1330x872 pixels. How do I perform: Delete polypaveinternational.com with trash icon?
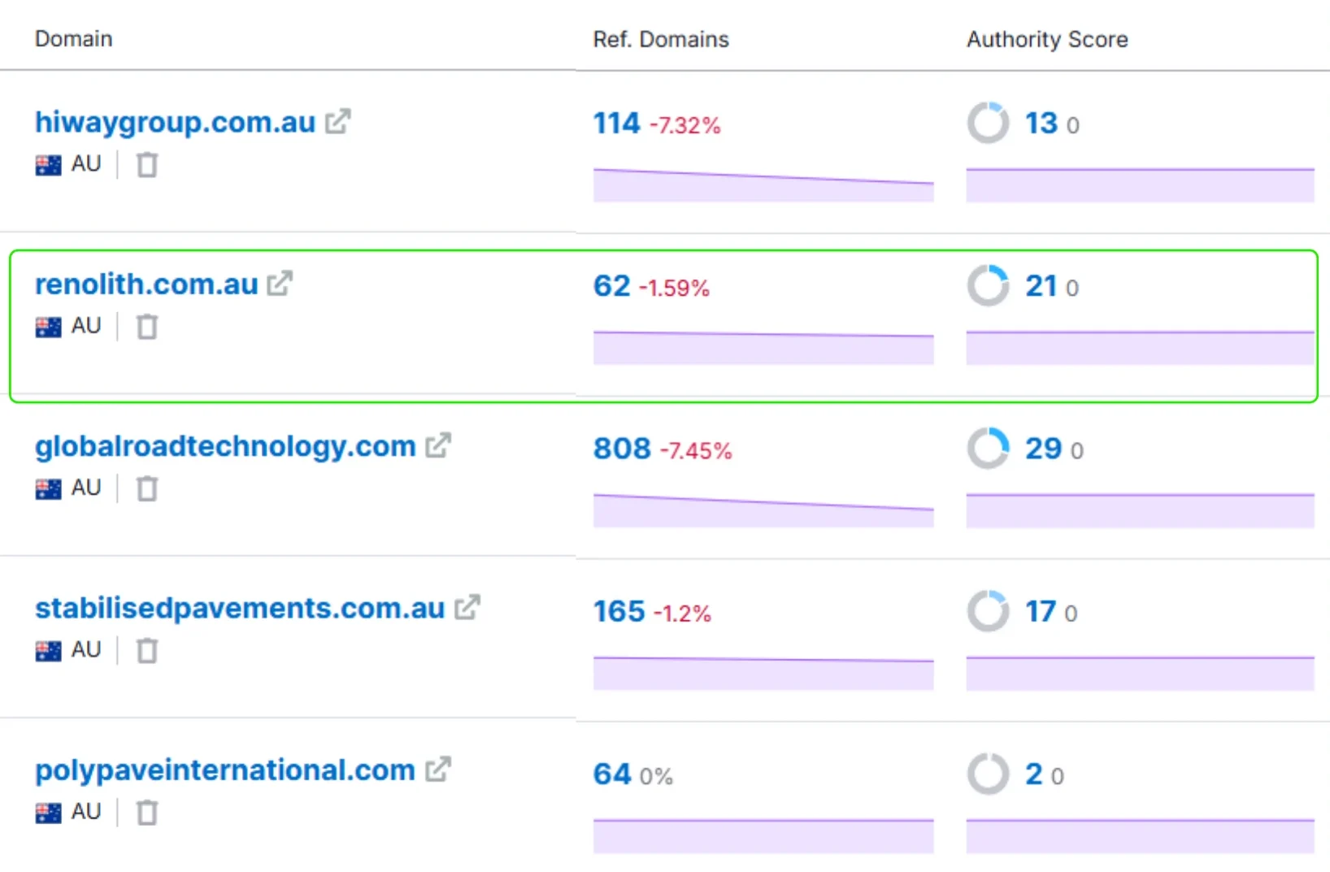click(147, 813)
